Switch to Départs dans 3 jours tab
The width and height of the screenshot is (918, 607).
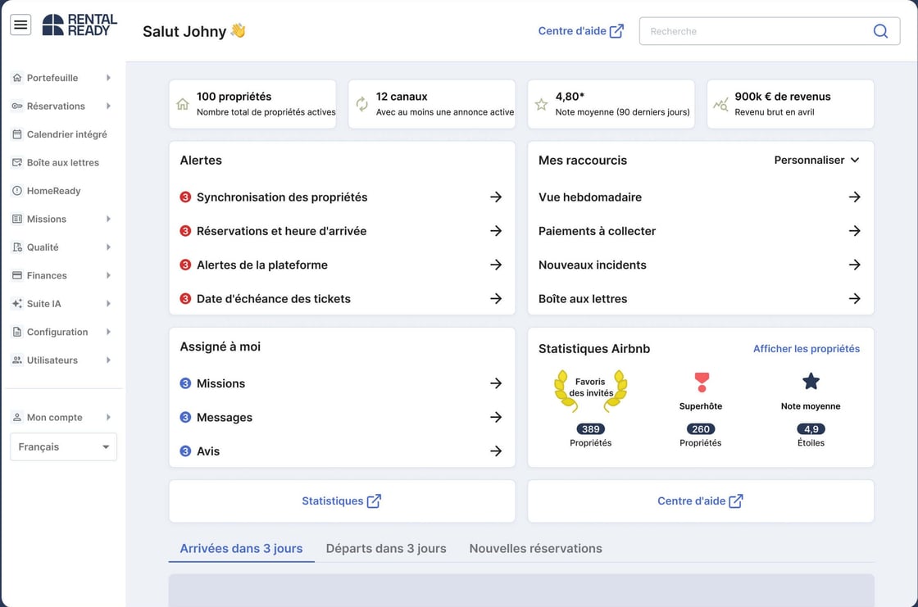(386, 549)
